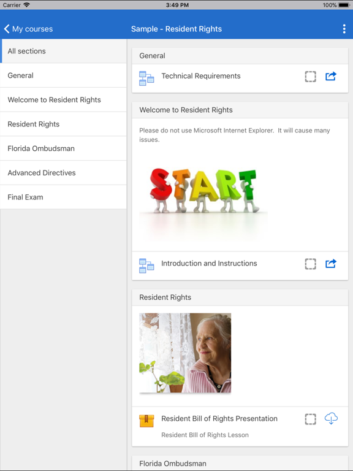The width and height of the screenshot is (353, 471).
Task: Click the elderly woman photo
Action: pos(185,353)
